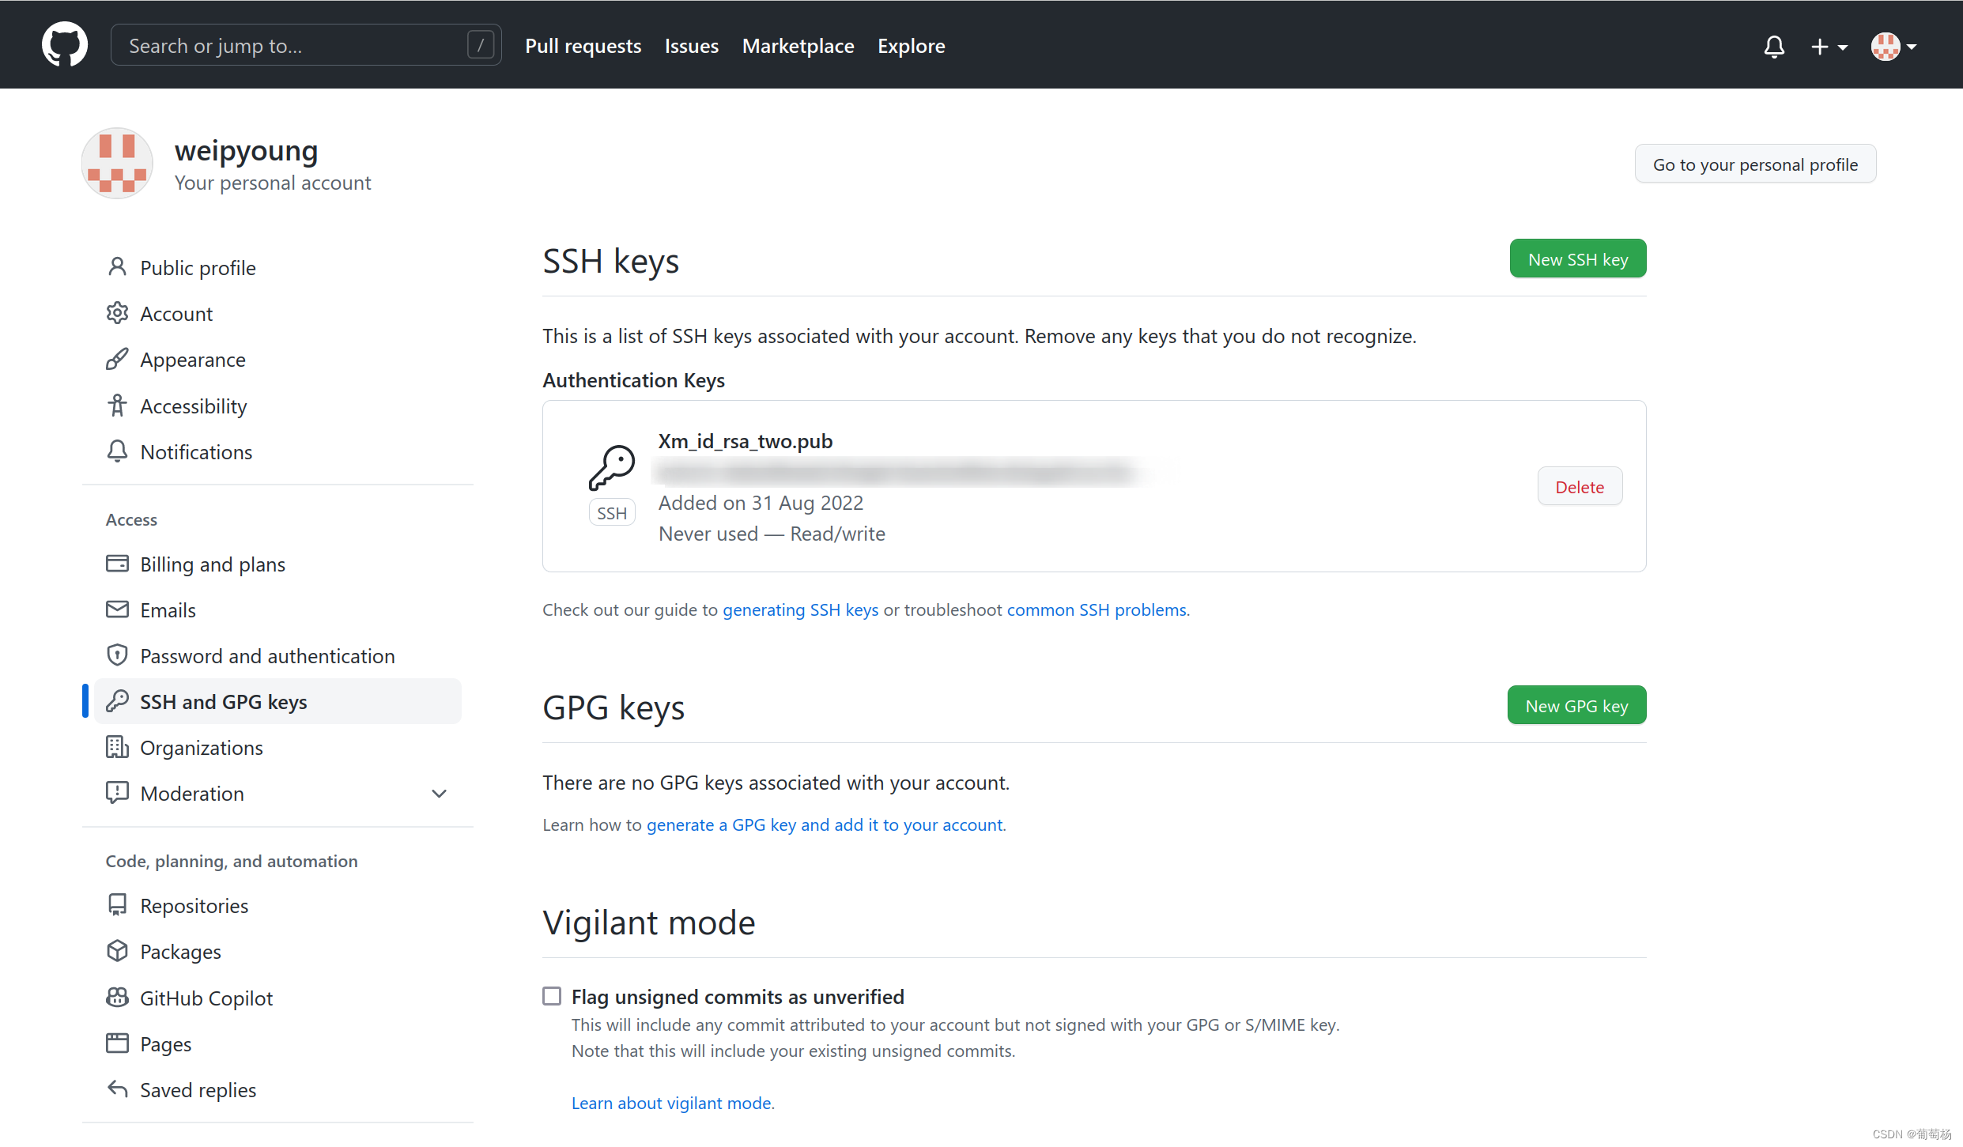This screenshot has height=1147, width=1963.
Task: Enable Flag unsigned commits as unverified
Action: coord(552,996)
